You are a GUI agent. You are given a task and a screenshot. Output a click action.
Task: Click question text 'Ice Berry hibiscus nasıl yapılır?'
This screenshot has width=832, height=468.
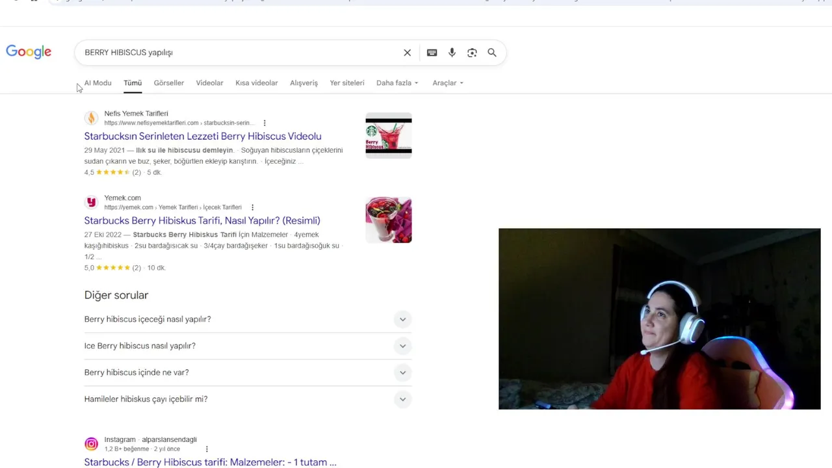point(140,346)
